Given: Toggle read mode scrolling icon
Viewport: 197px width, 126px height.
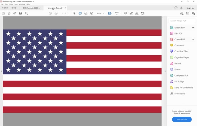Looking at the screenshot, I should [x=117, y=13].
